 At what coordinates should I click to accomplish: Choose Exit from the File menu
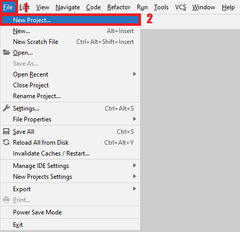click(70, 225)
